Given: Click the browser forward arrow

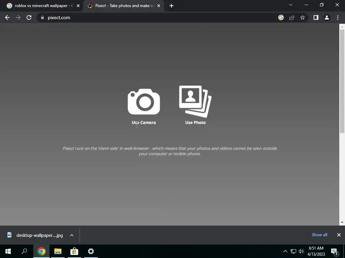Looking at the screenshot, I should pyautogui.click(x=18, y=17).
